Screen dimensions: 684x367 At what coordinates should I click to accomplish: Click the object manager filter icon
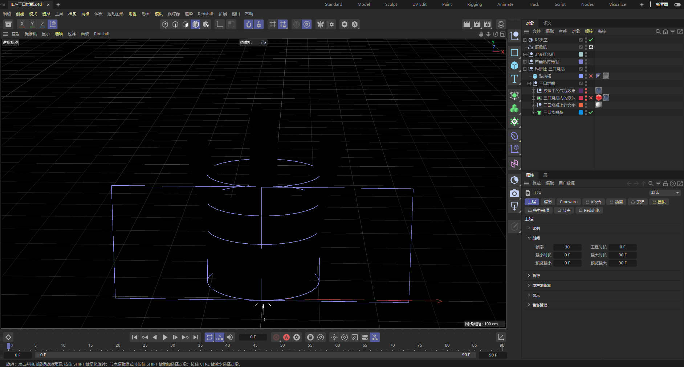(673, 32)
